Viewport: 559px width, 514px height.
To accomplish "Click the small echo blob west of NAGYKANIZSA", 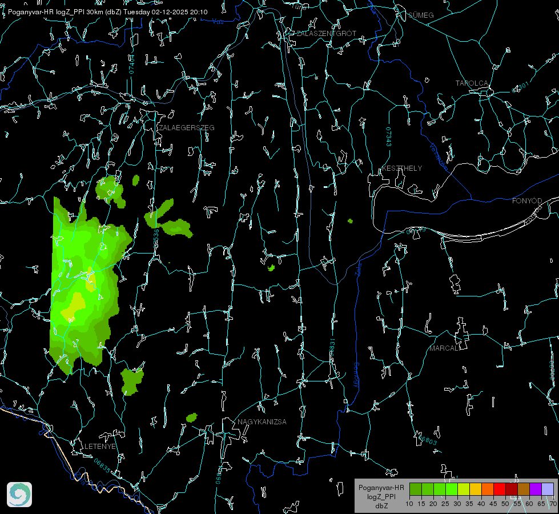I will click(191, 417).
